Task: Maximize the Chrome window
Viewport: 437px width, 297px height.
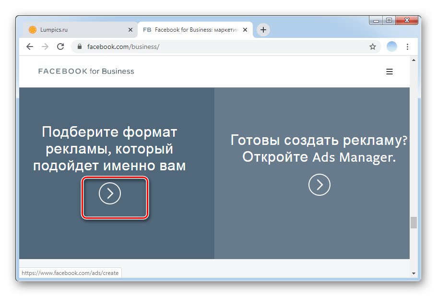Action: click(x=389, y=20)
